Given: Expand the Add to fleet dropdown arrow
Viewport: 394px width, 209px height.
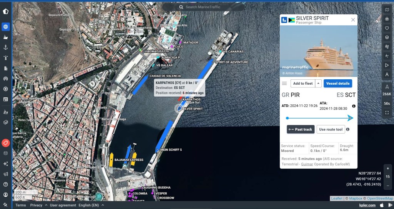Looking at the screenshot, I should coord(318,84).
